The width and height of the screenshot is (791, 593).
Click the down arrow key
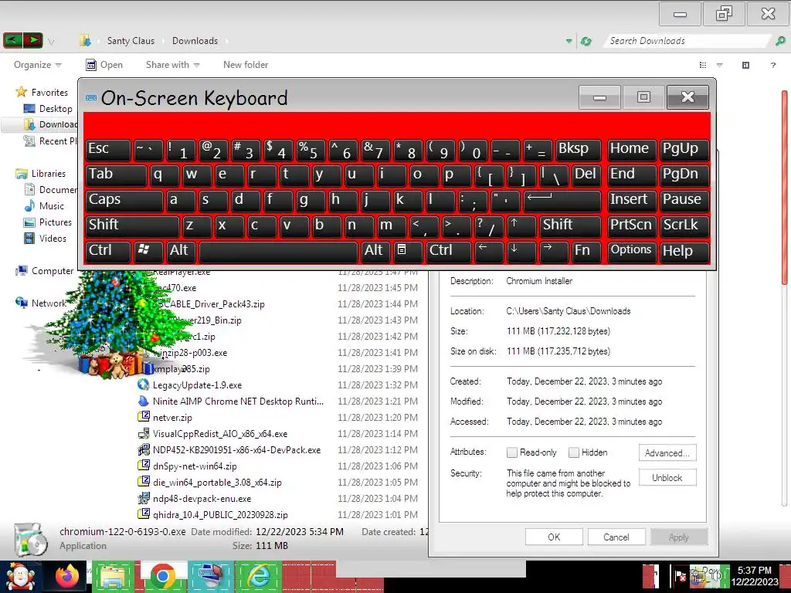coord(521,251)
